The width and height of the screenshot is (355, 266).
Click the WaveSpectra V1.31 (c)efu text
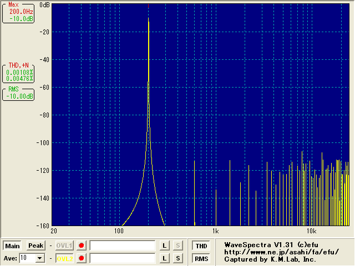tap(271, 245)
